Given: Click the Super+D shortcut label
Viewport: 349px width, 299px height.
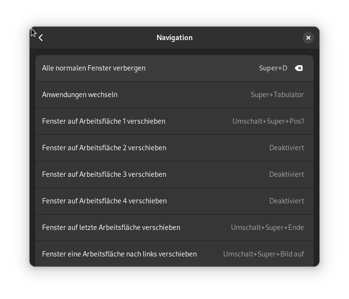Looking at the screenshot, I should [273, 68].
